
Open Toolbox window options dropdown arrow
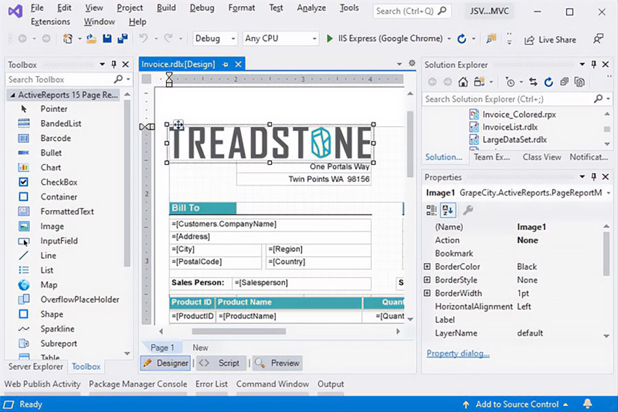102,65
